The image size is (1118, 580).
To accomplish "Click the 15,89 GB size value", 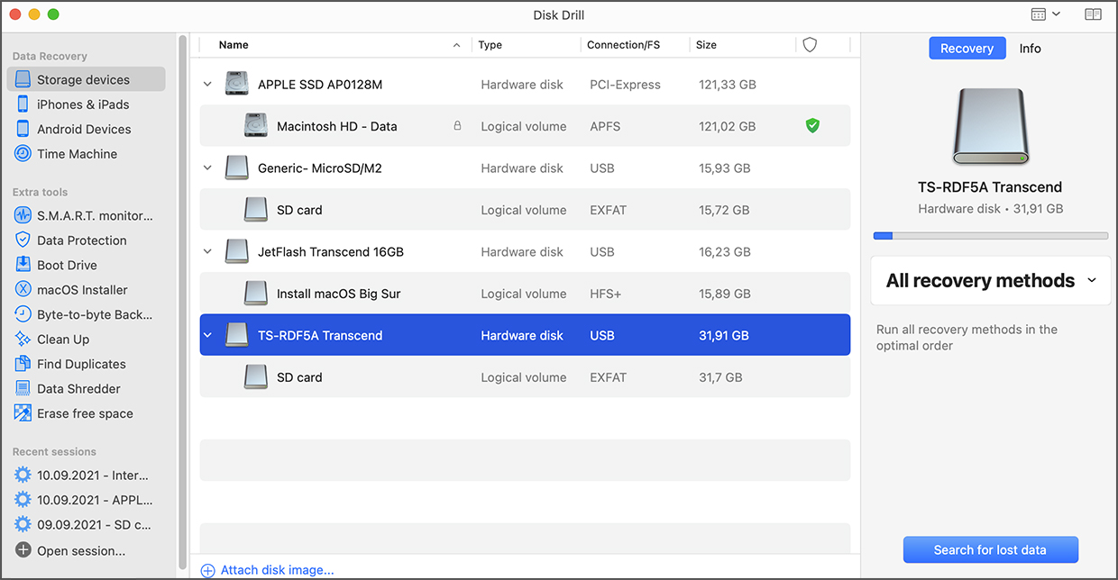I will pyautogui.click(x=724, y=294).
